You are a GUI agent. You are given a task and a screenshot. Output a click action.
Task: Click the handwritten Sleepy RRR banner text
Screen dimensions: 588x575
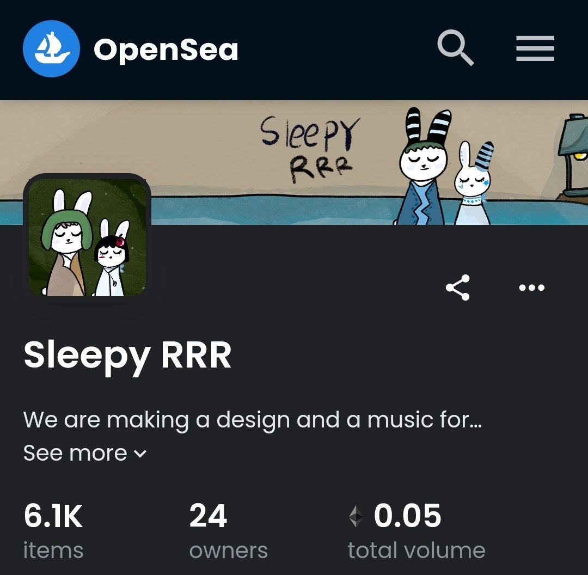tap(310, 149)
